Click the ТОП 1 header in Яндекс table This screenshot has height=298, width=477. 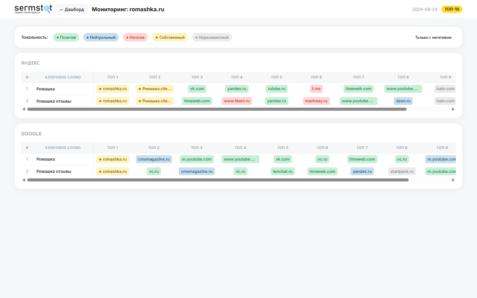coord(113,77)
